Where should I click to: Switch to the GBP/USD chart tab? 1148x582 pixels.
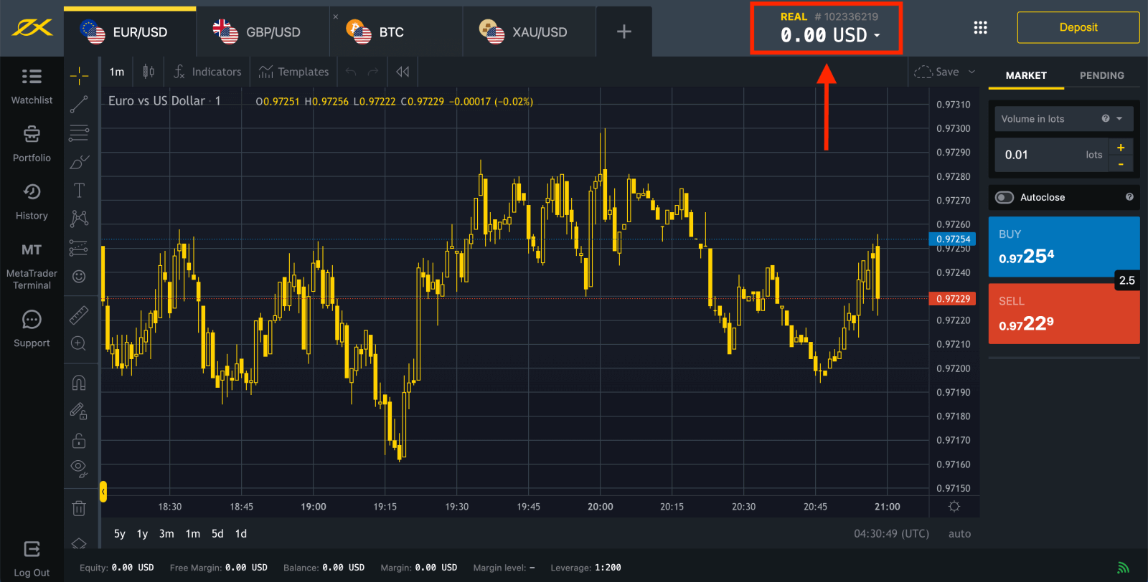[263, 32]
